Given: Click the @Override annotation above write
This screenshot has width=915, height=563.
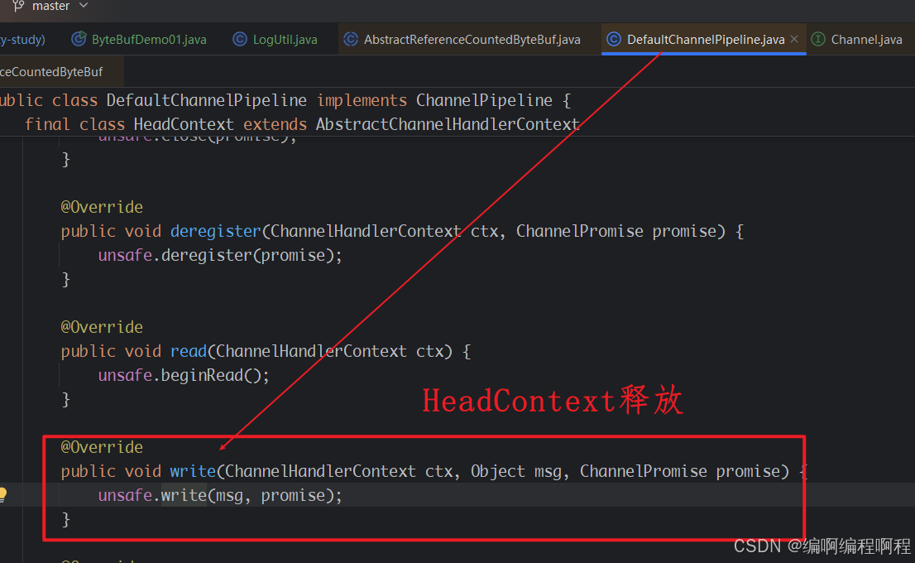Looking at the screenshot, I should [102, 447].
